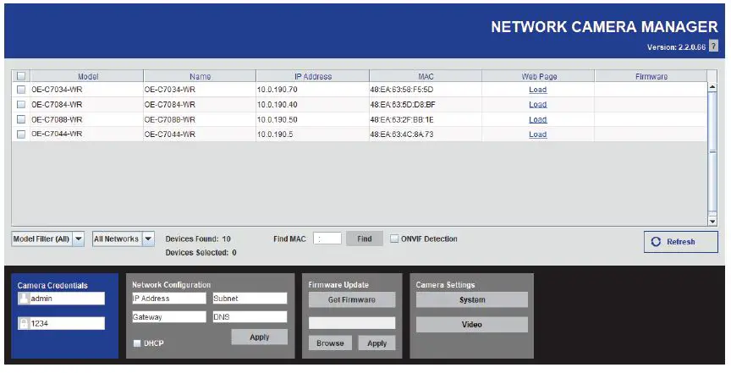
Task: Sort by the Name column header
Action: [x=200, y=76]
